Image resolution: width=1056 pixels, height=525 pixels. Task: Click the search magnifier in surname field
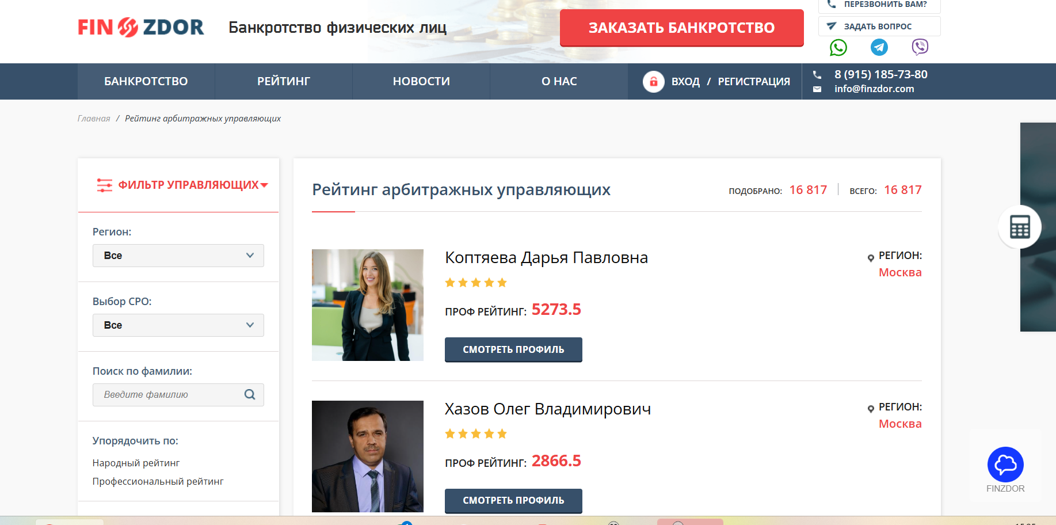tap(250, 394)
